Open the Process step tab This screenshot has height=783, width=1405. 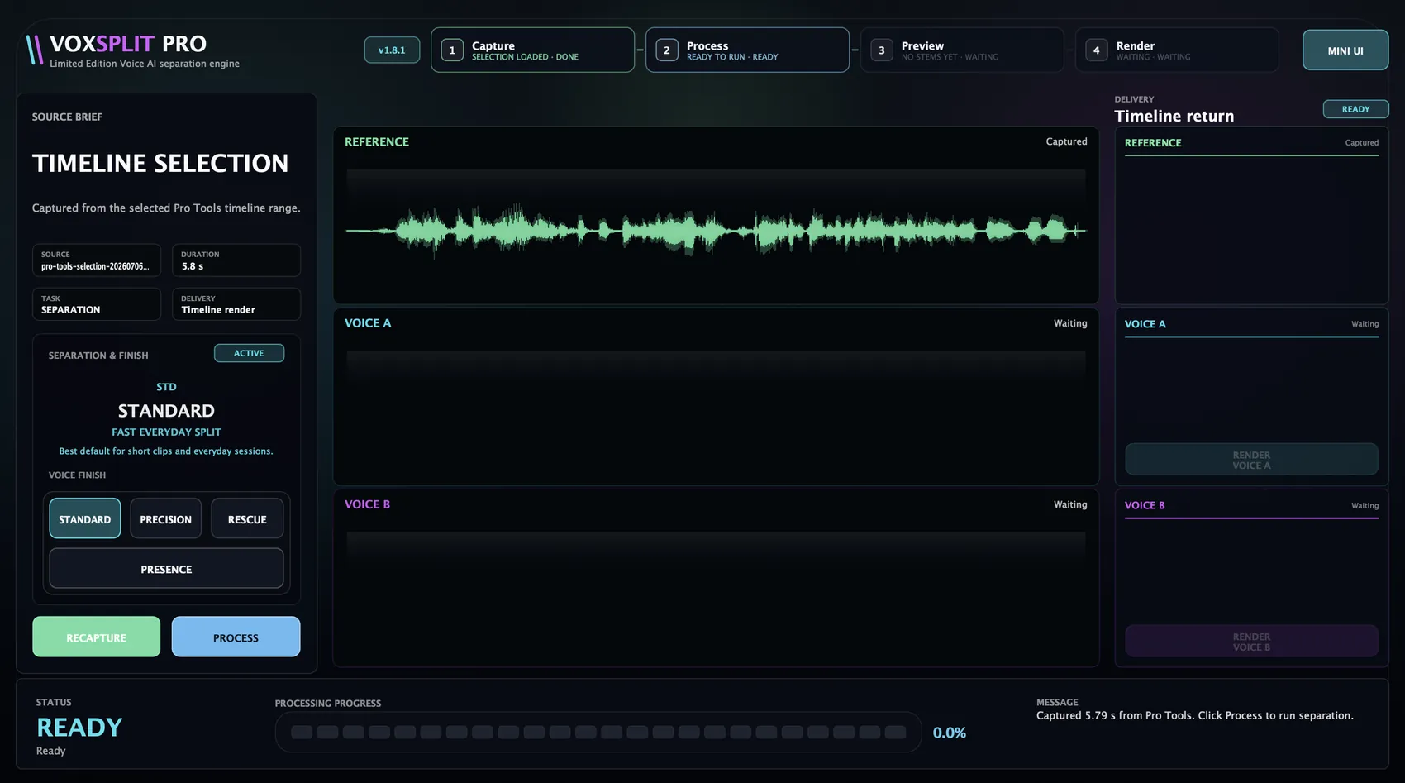point(747,50)
